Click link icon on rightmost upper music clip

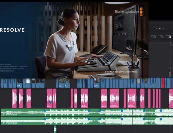[152, 114]
